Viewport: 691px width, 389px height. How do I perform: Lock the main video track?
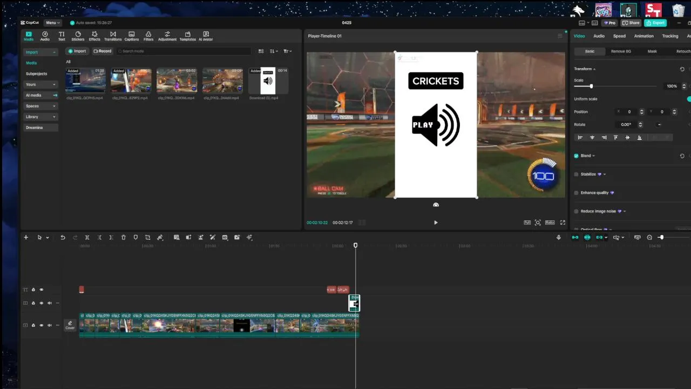33,325
